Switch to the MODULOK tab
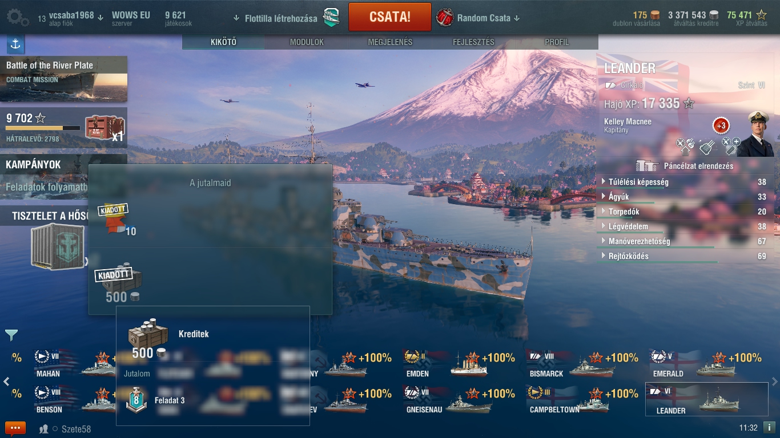The width and height of the screenshot is (780, 438). (307, 42)
